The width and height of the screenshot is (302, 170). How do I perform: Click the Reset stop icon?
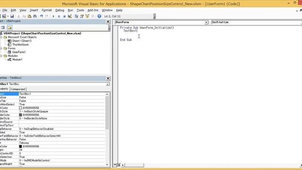64,17
